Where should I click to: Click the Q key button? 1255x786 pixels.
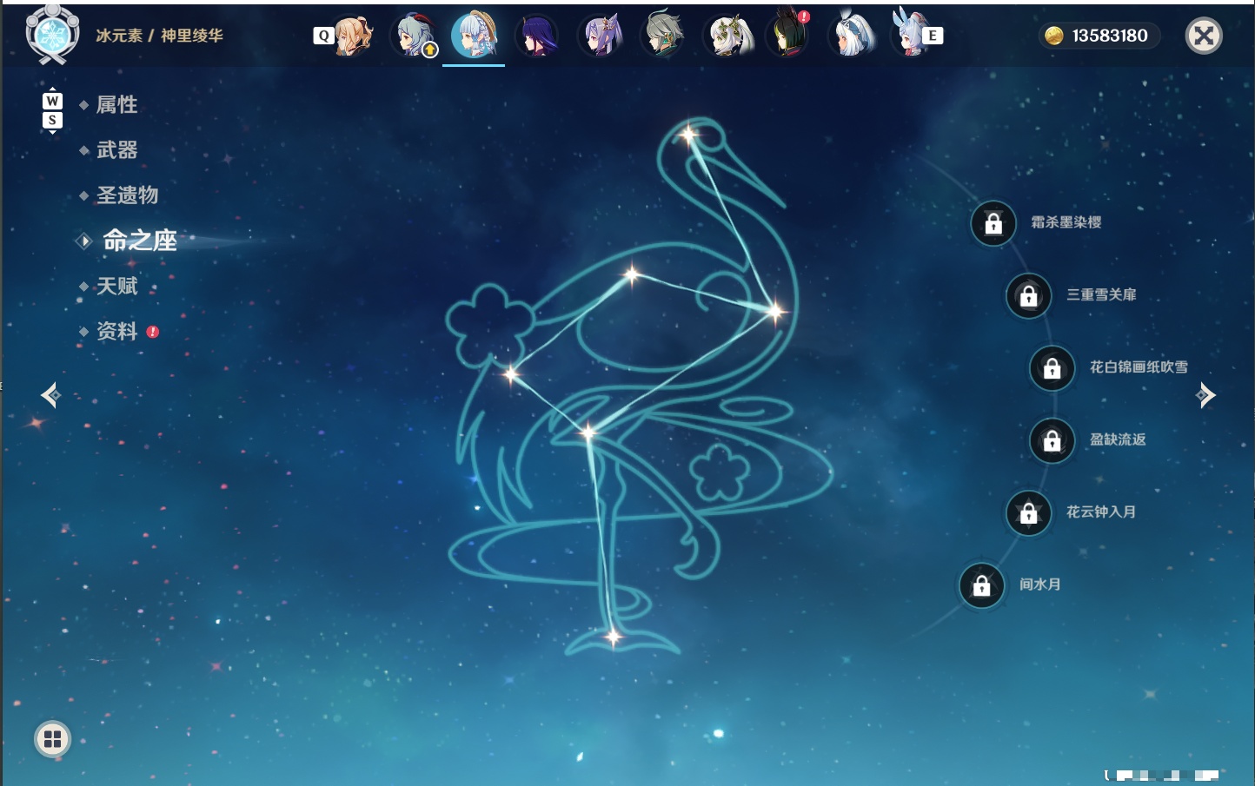click(323, 36)
